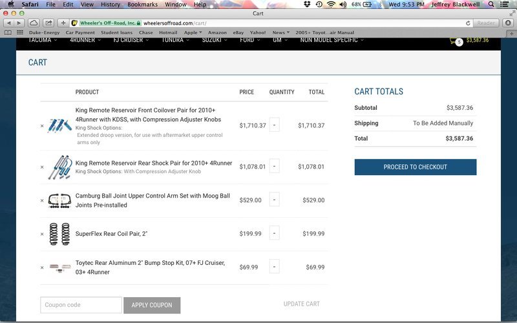This screenshot has width=517, height=323.
Task: Expand the SUZUKI navigation dropdown
Action: pos(215,40)
